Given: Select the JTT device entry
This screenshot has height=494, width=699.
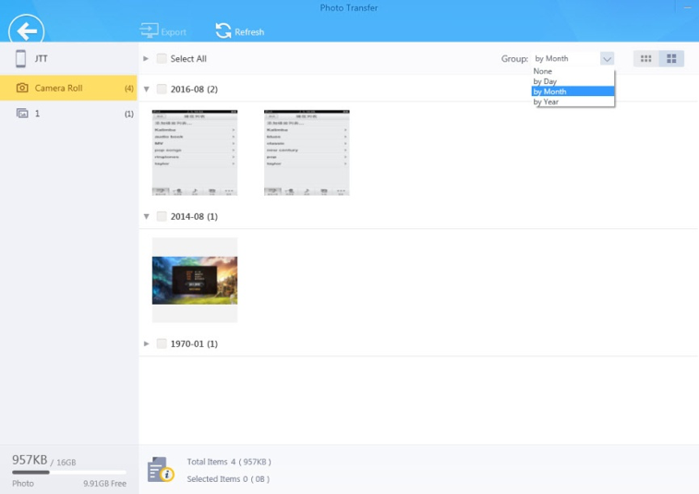Looking at the screenshot, I should point(68,58).
